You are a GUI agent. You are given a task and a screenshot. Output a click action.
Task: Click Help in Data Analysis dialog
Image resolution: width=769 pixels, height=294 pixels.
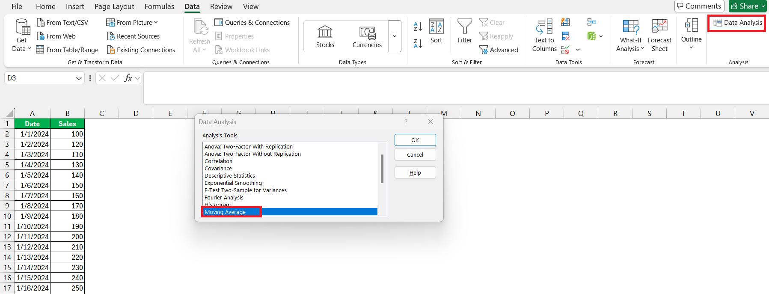[415, 172]
